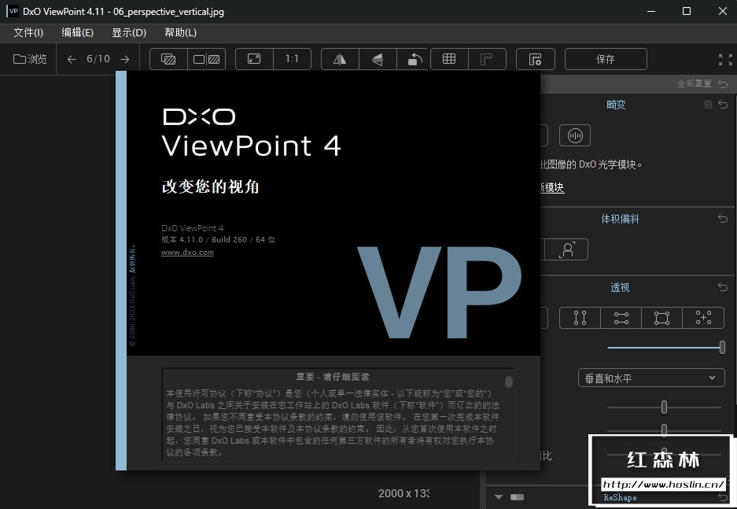
Task: Select the face volume deformation icon
Action: (567, 249)
